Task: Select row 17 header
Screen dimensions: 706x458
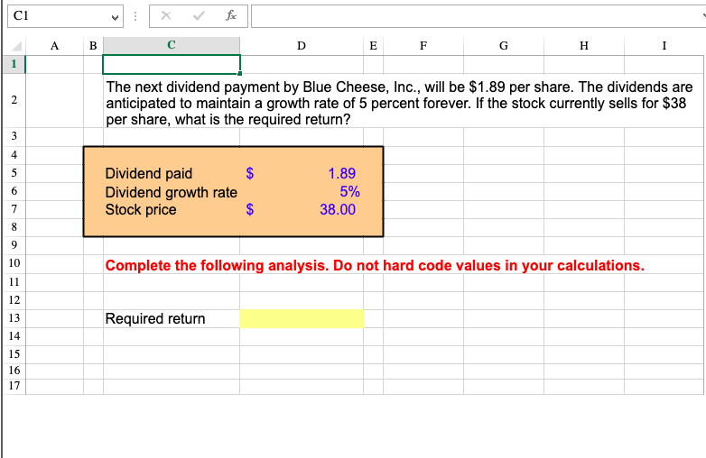Action: coord(14,386)
